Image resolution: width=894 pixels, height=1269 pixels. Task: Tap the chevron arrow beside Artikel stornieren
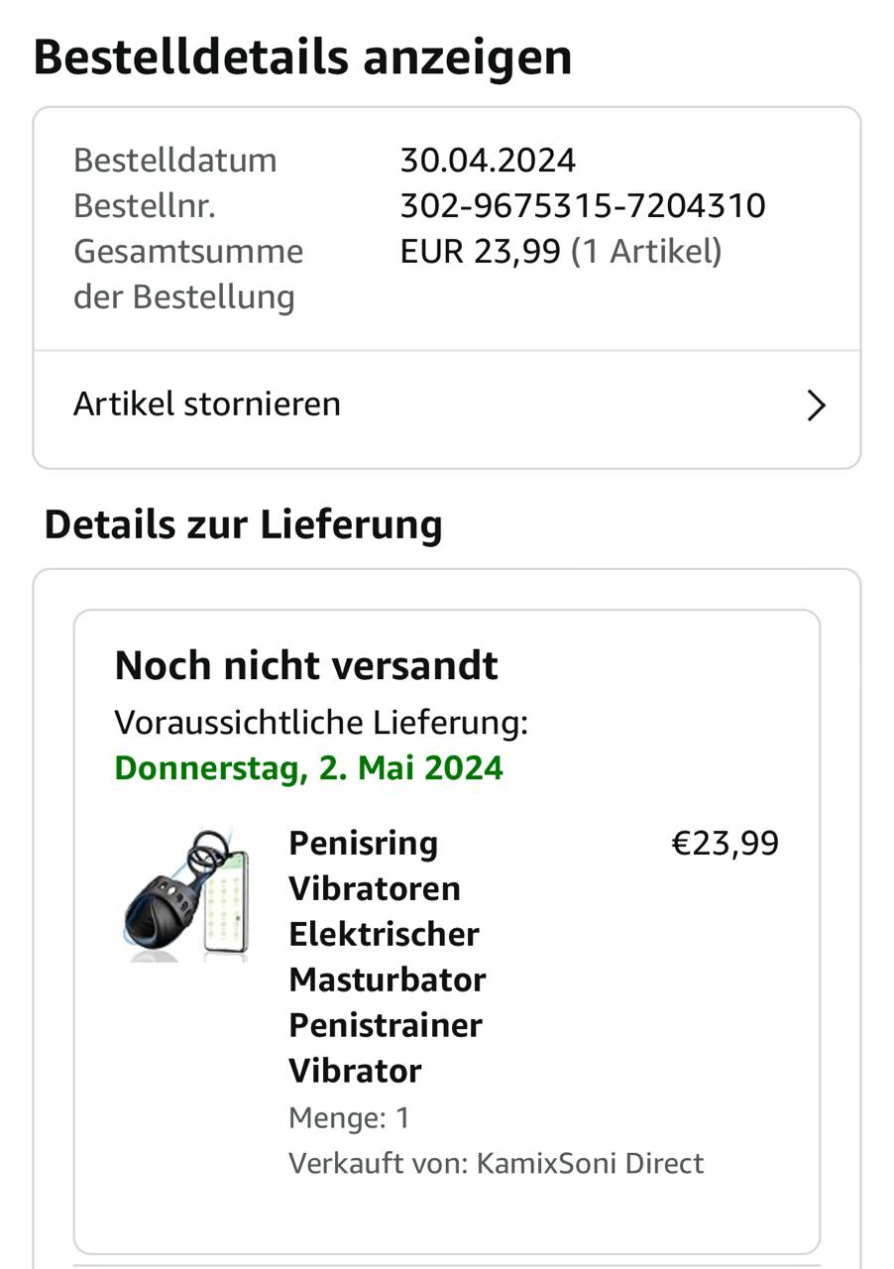816,405
